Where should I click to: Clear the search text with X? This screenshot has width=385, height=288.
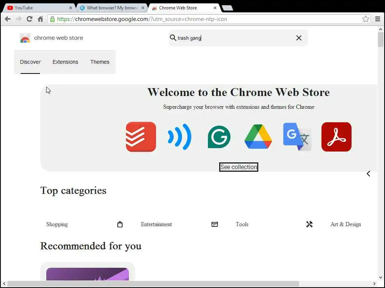click(299, 38)
